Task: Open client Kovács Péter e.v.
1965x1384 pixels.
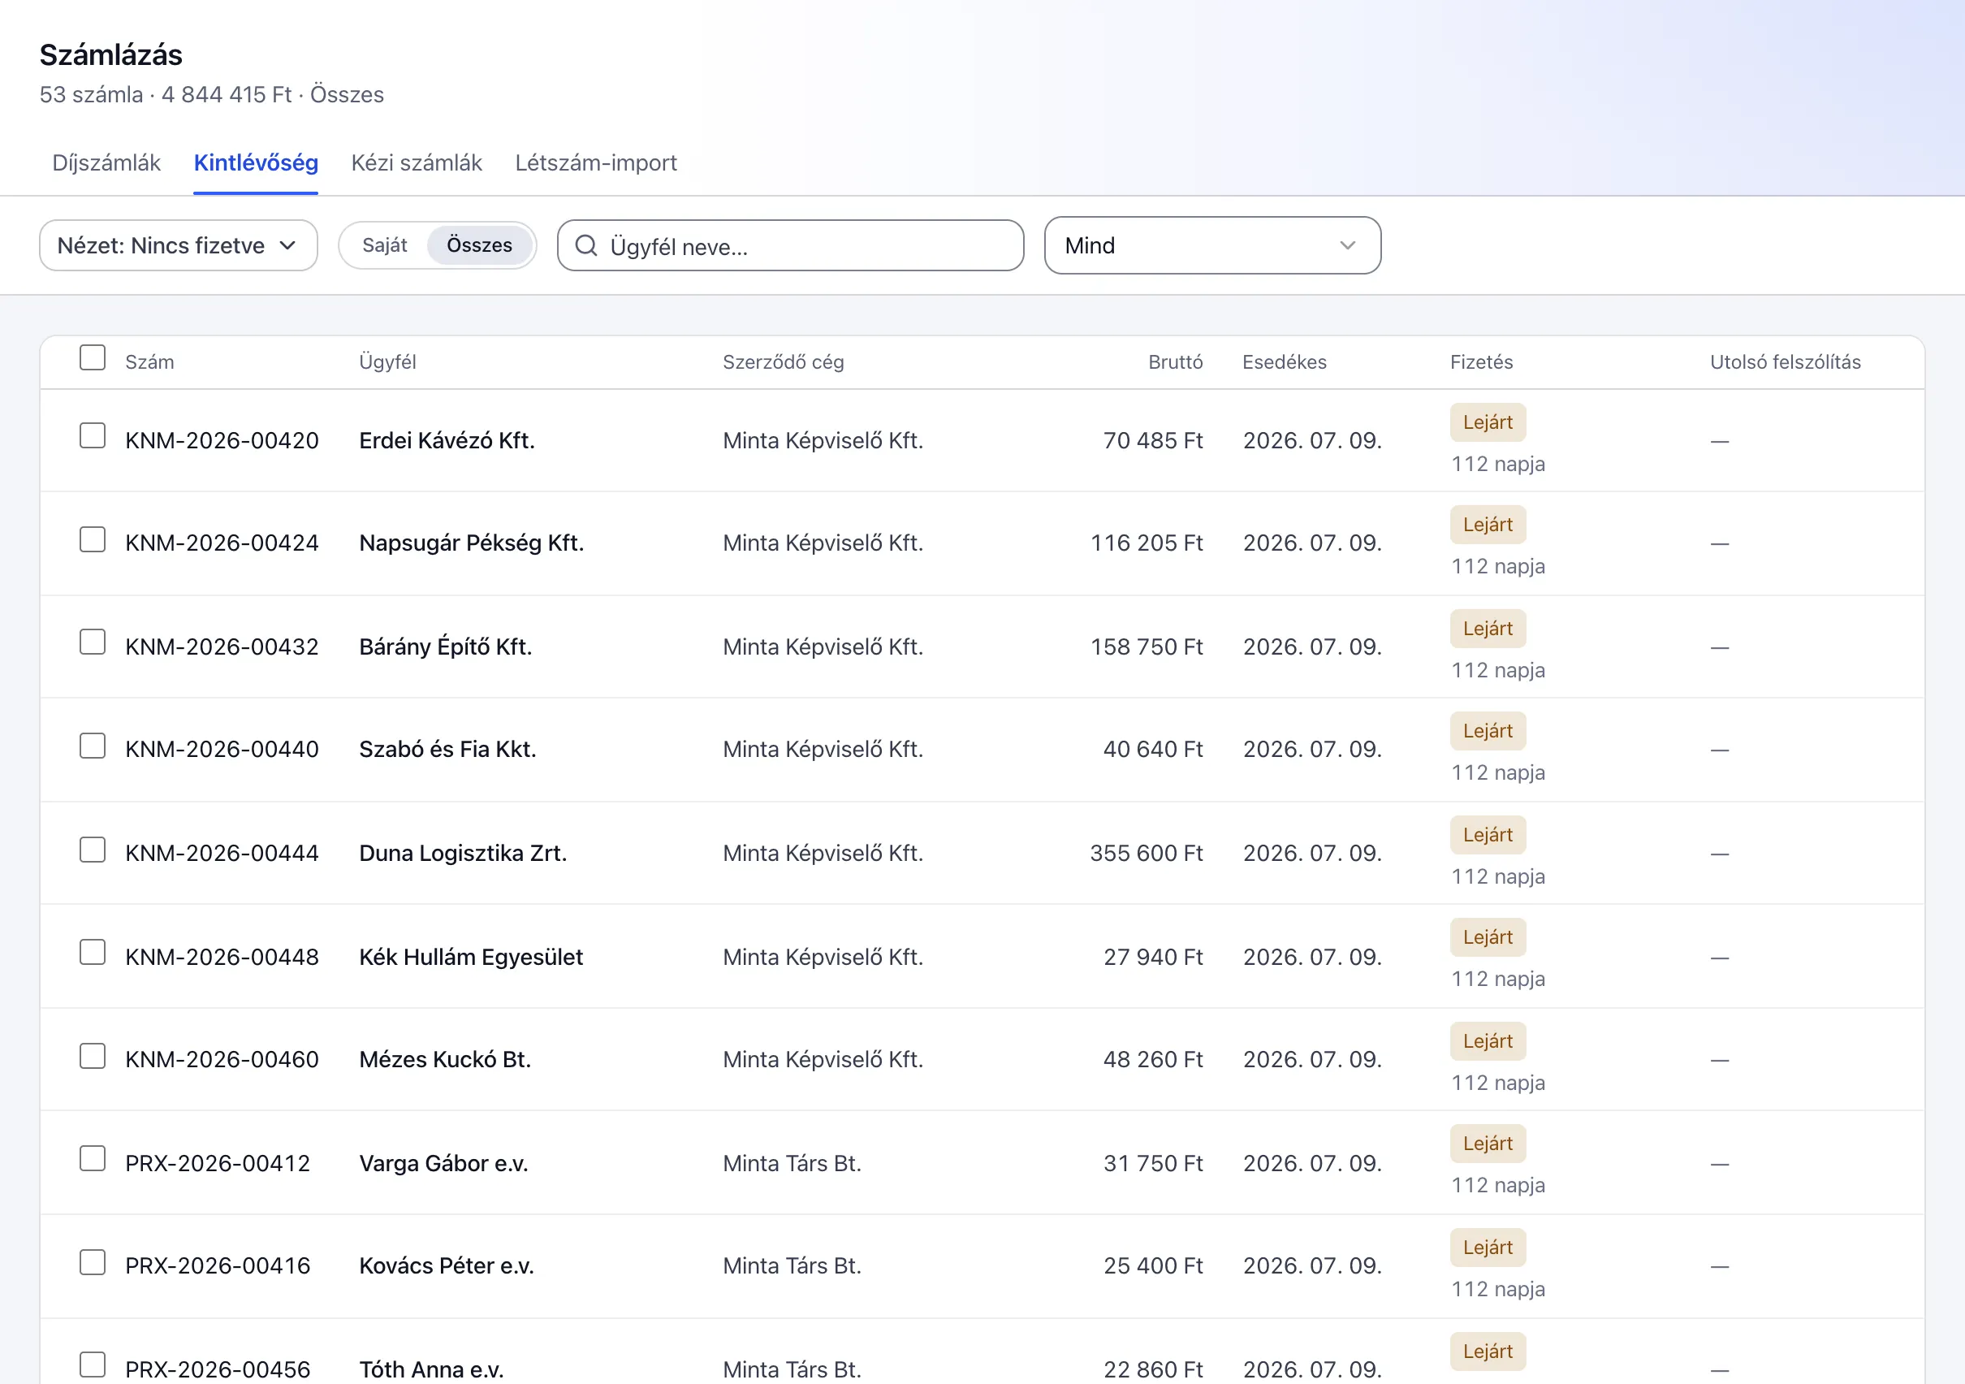Action: (447, 1266)
